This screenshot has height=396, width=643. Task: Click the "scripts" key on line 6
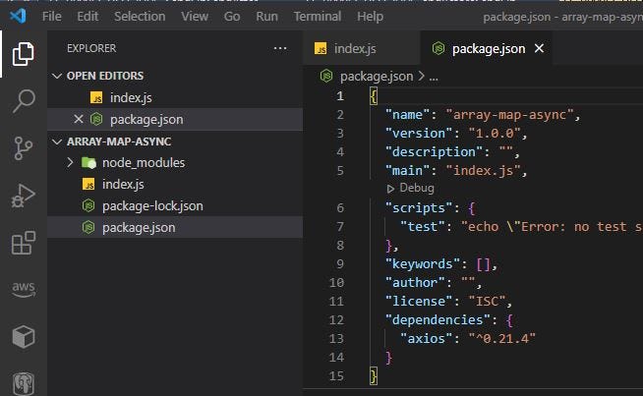coord(419,208)
